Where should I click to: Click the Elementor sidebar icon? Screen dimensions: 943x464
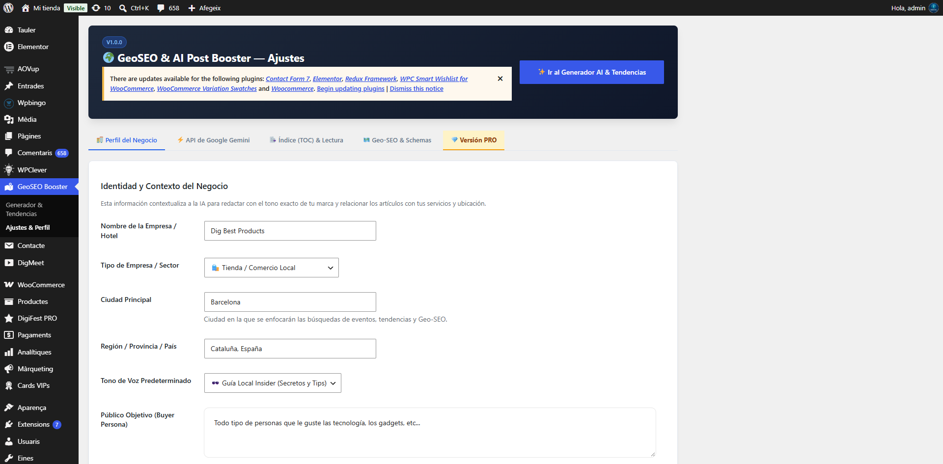pos(9,47)
